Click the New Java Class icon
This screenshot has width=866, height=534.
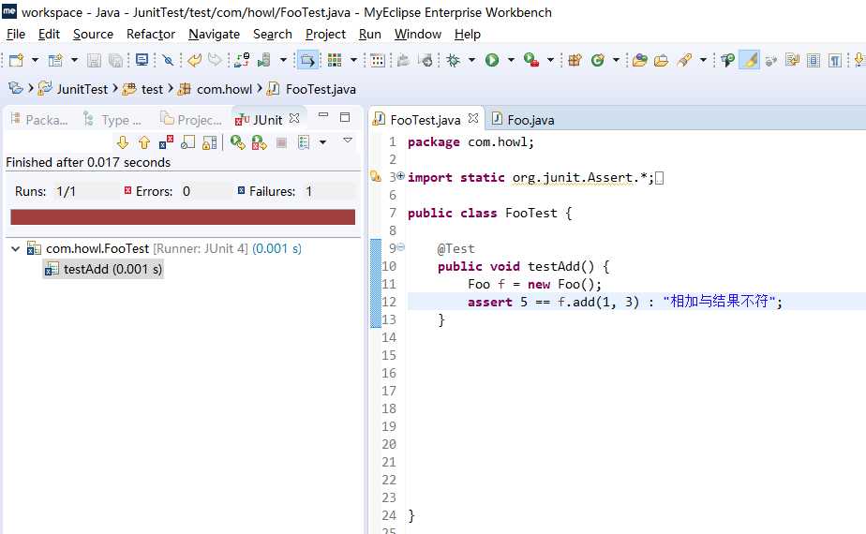pos(598,60)
